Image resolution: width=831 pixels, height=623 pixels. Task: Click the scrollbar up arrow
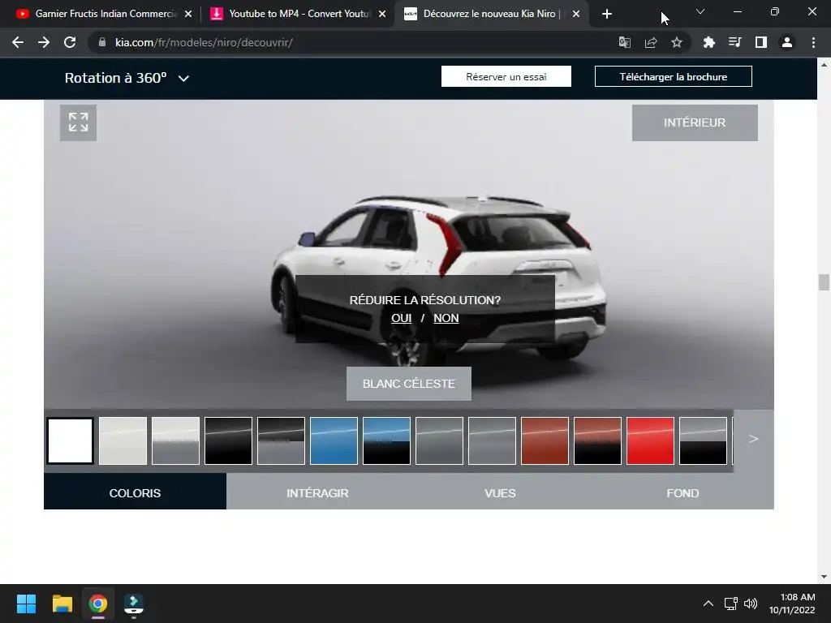[x=824, y=65]
